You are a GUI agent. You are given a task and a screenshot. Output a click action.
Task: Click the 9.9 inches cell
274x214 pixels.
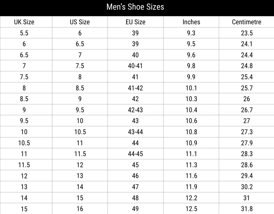point(191,77)
